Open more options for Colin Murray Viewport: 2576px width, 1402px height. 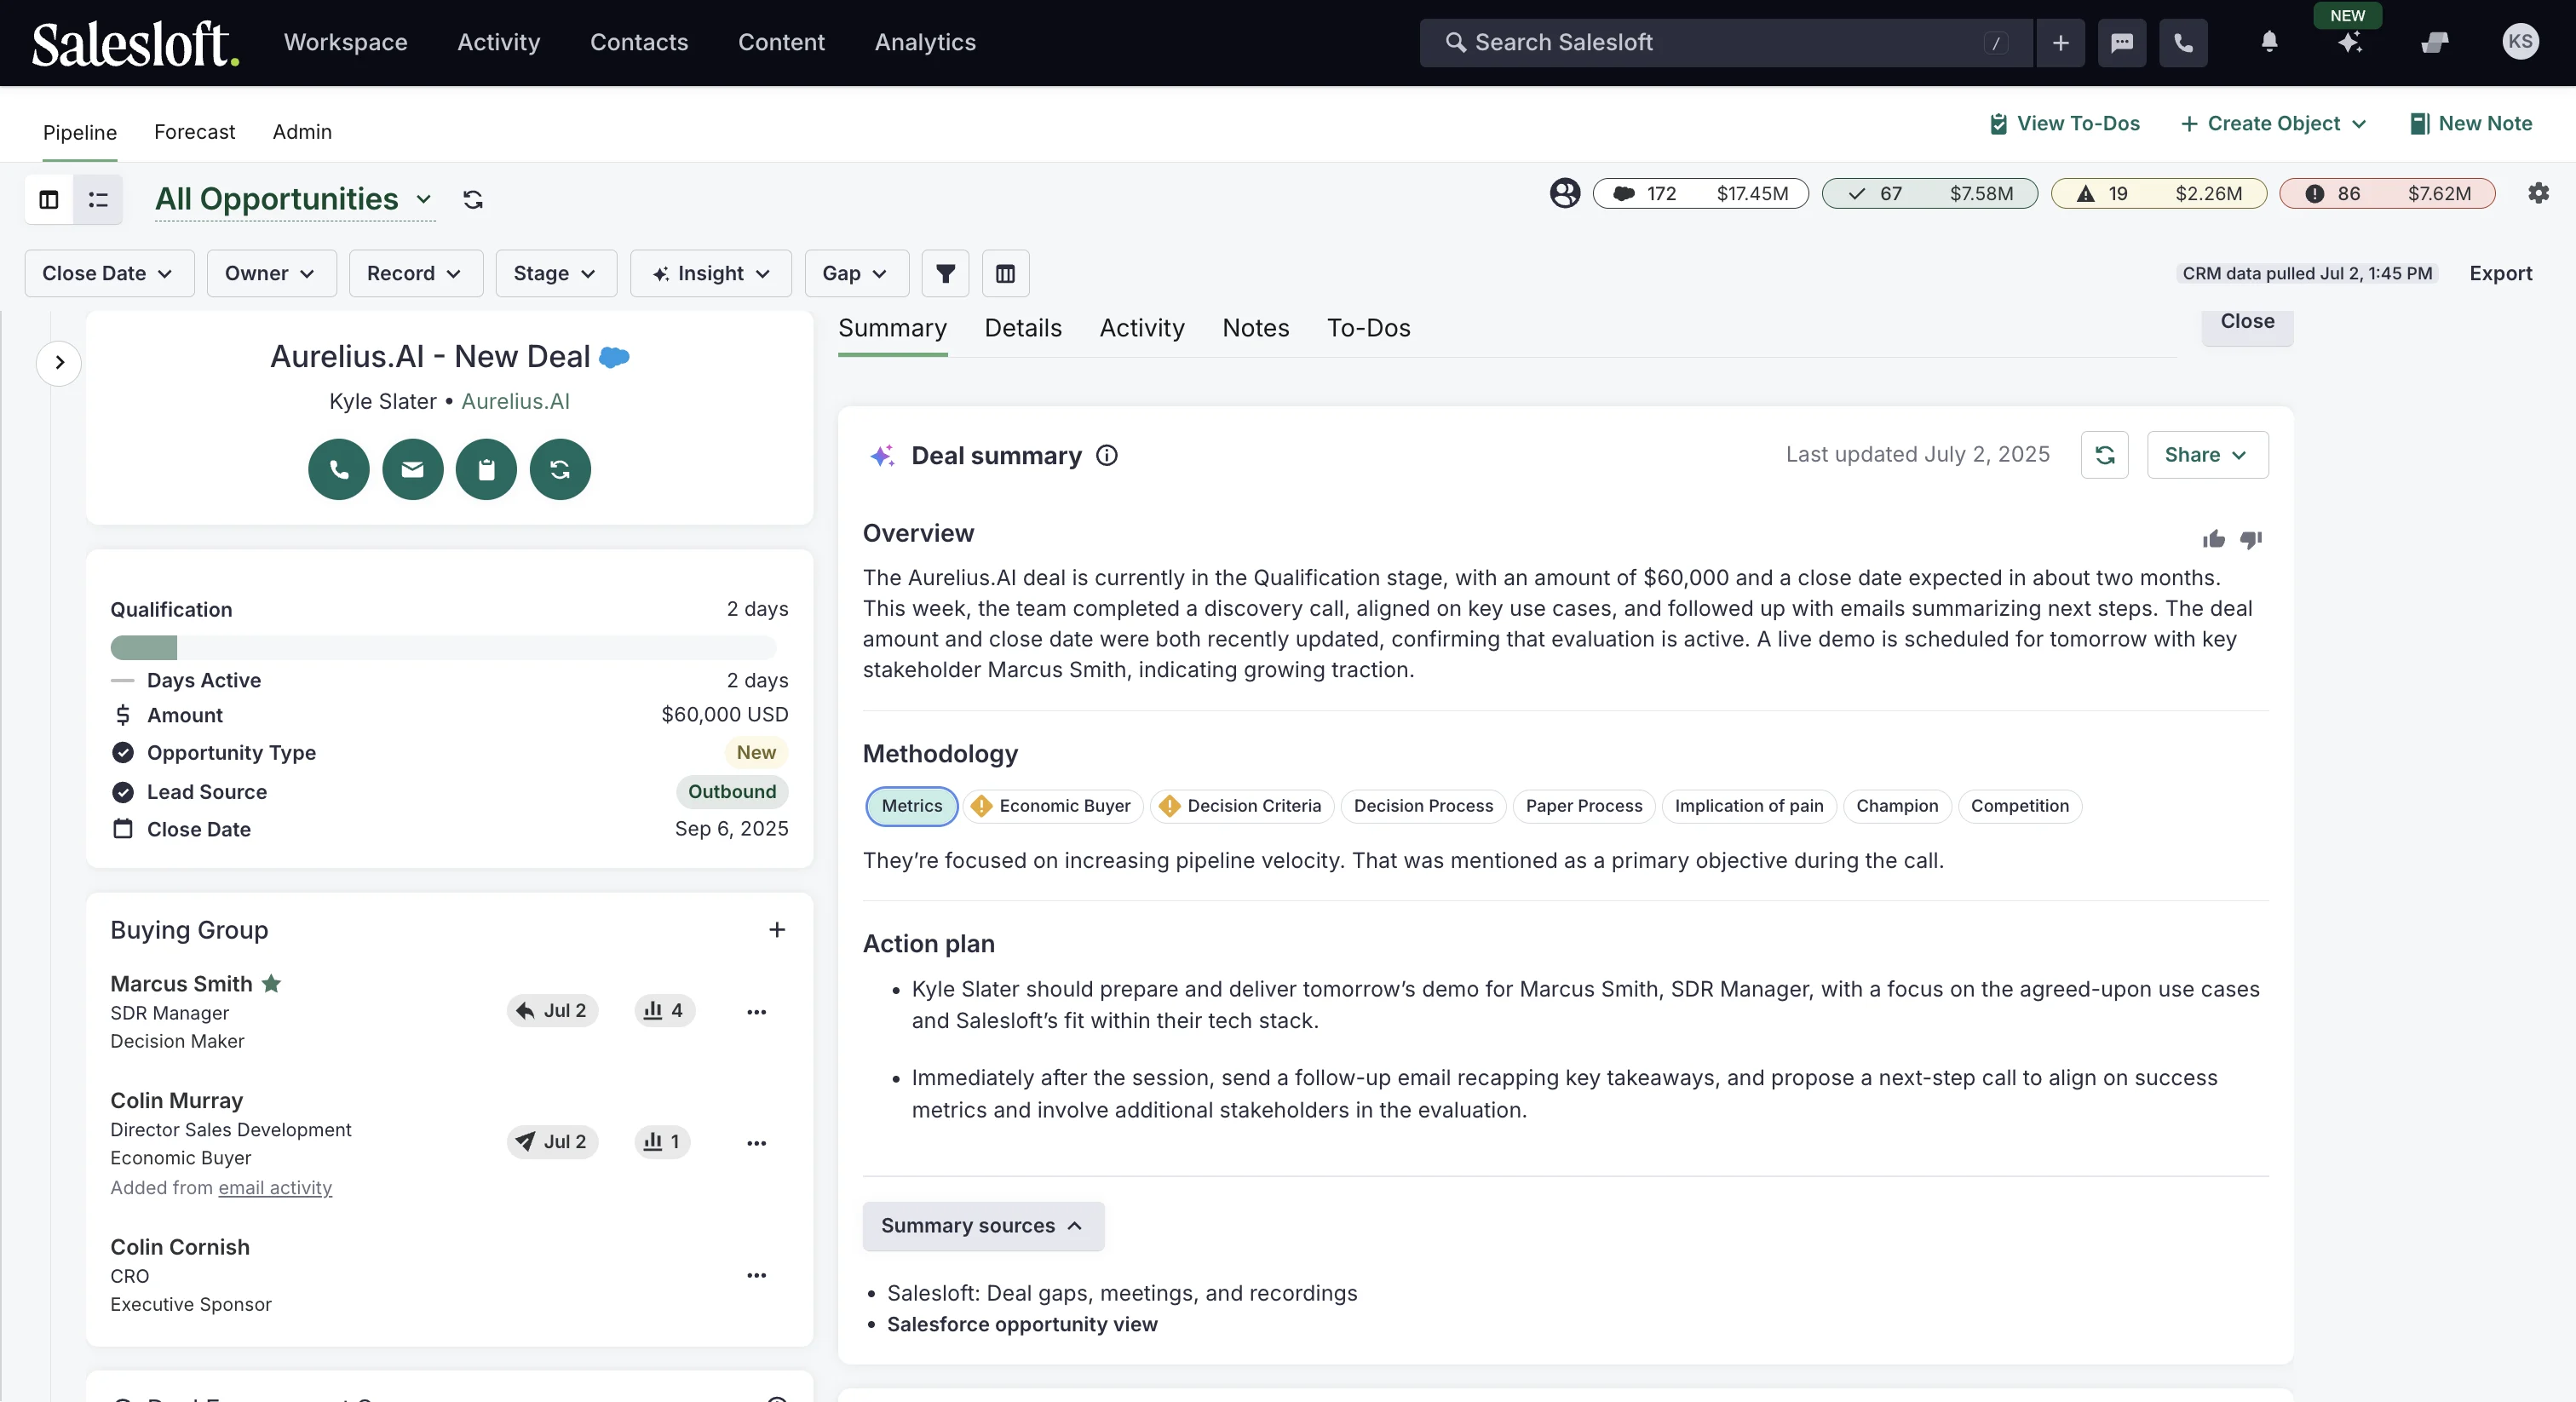(x=756, y=1143)
